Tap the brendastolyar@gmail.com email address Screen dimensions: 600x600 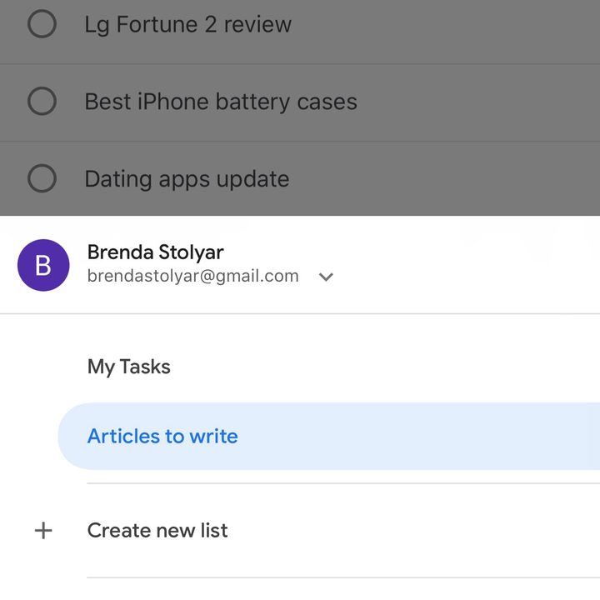click(x=192, y=276)
